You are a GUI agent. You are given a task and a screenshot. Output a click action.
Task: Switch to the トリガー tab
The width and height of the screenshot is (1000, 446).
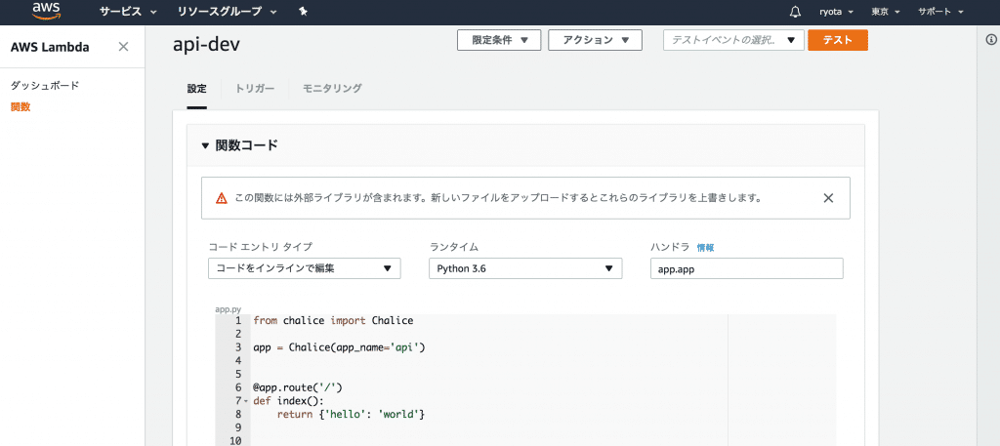coord(255,89)
